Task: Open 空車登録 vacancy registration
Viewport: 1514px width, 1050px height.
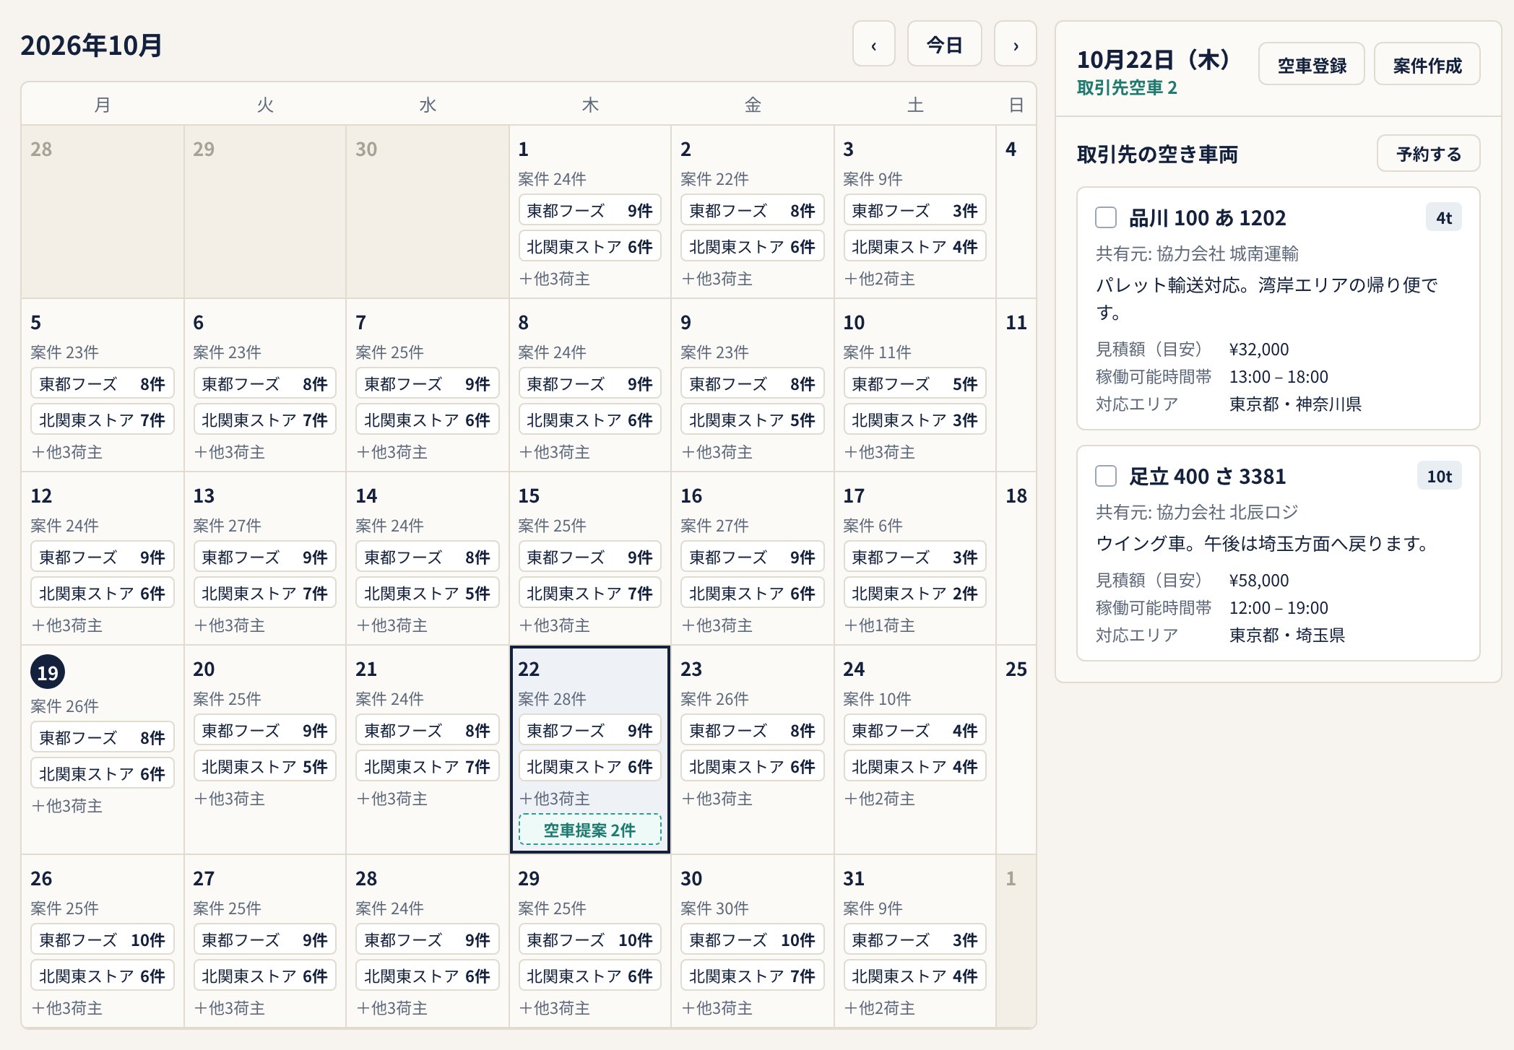Action: 1311,65
